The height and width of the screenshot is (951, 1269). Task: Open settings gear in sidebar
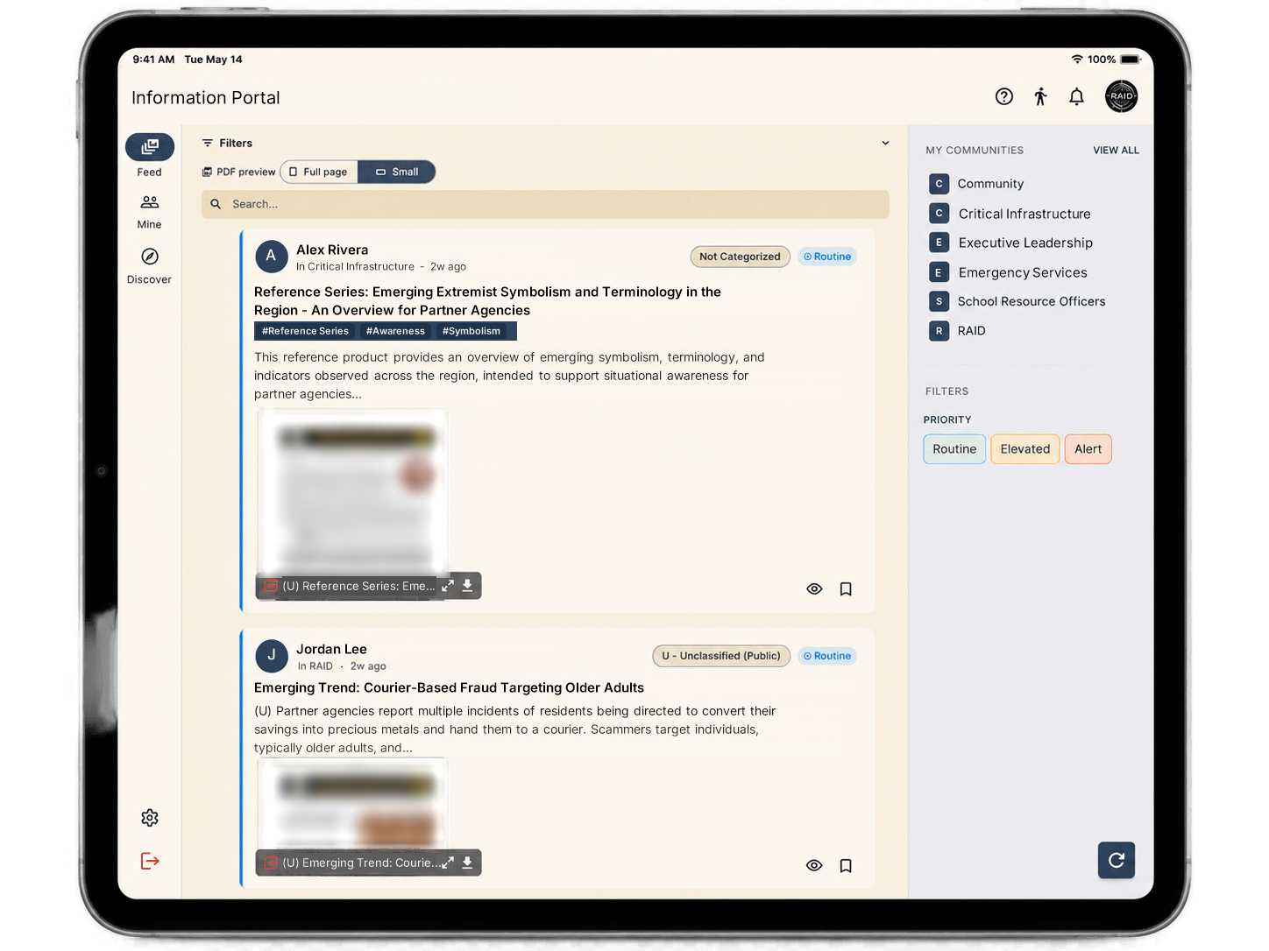[150, 817]
